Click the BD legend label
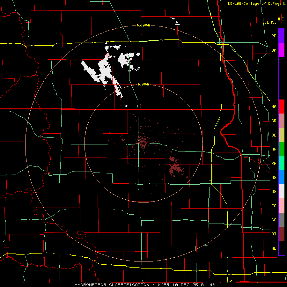This screenshot has width=287, height=287. (x=274, y=135)
